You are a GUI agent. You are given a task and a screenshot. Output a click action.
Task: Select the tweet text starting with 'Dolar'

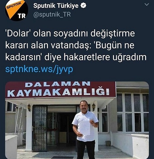[76, 45]
